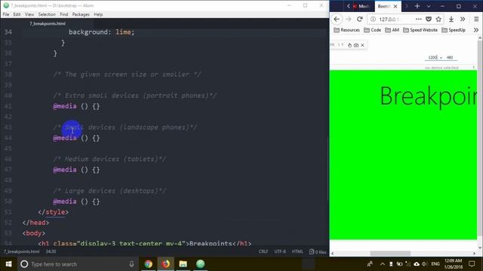Open Resources bookmark folder
Image resolution: width=483 pixels, height=271 pixels.
[347, 30]
